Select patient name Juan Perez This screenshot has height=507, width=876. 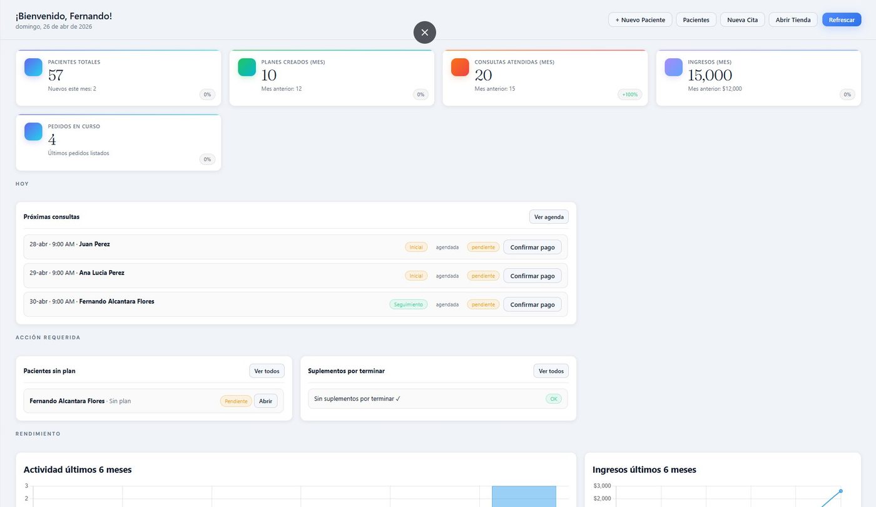pos(94,244)
